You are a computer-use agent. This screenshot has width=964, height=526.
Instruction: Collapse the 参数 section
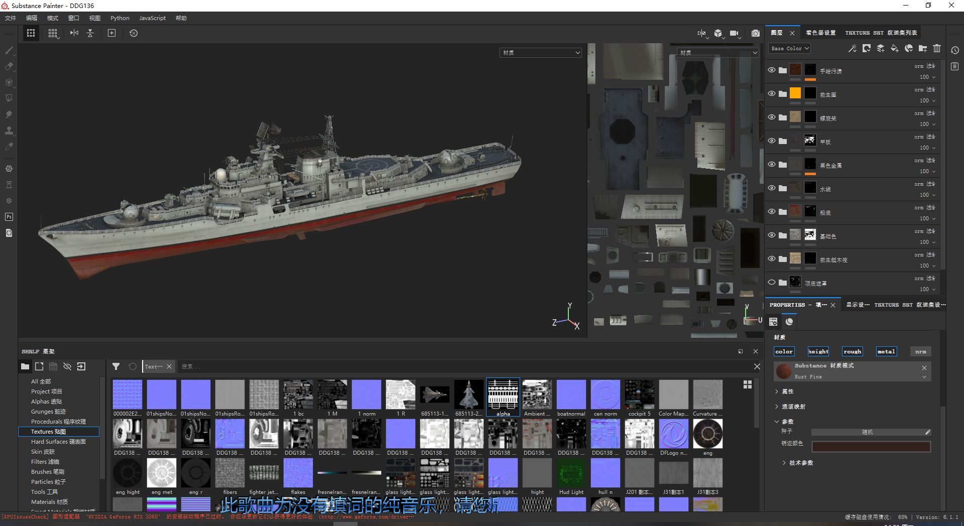pyautogui.click(x=777, y=422)
